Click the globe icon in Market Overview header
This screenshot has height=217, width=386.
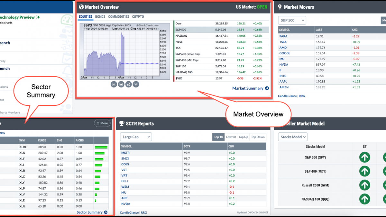pos(81,7)
